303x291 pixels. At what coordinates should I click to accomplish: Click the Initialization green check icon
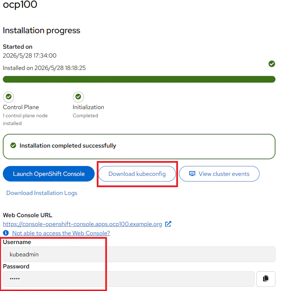[x=78, y=97]
